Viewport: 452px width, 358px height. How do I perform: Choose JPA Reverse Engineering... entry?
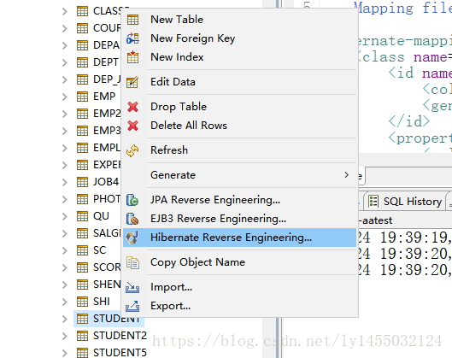(240, 200)
